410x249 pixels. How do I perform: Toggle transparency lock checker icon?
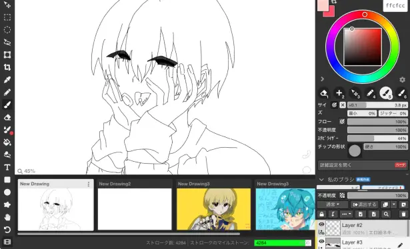coord(342,195)
